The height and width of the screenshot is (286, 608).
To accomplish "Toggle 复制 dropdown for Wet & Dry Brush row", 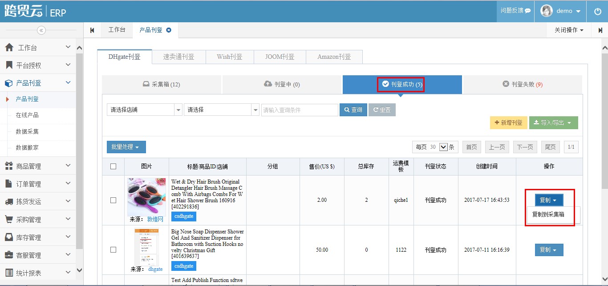I will tap(549, 200).
